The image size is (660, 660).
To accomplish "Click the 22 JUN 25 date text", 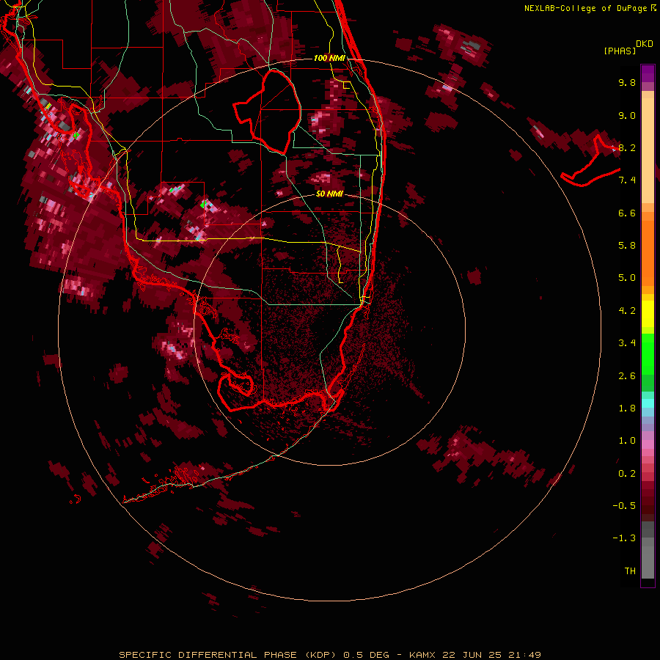I will pos(472,655).
